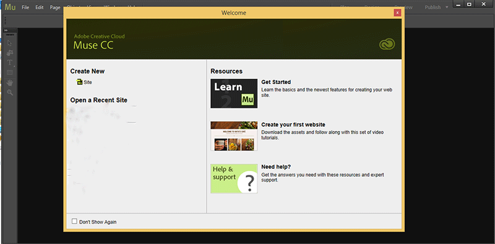Open the Edit menu
The image size is (495, 244).
[40, 7]
